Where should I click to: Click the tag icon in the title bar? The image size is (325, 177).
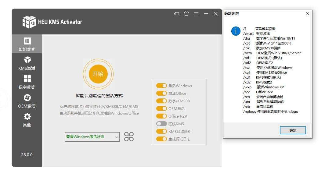[177, 14]
